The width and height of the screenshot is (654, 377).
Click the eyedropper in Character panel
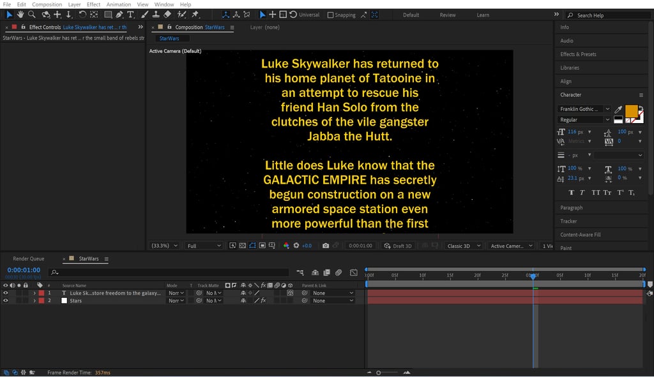618,109
